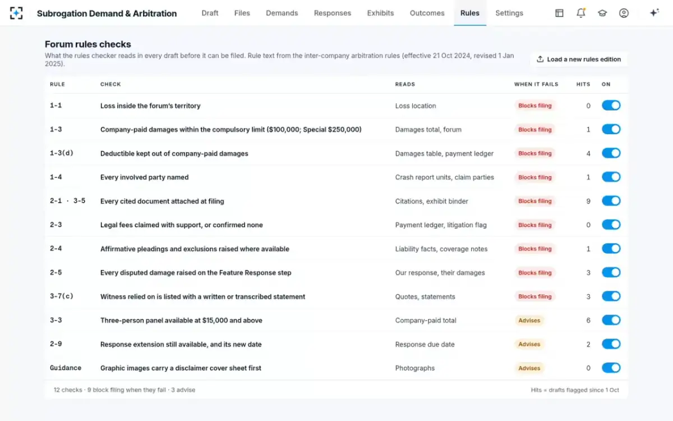Click the "Every involved party named" check name
Screen dimensions: 673x421
145,177
